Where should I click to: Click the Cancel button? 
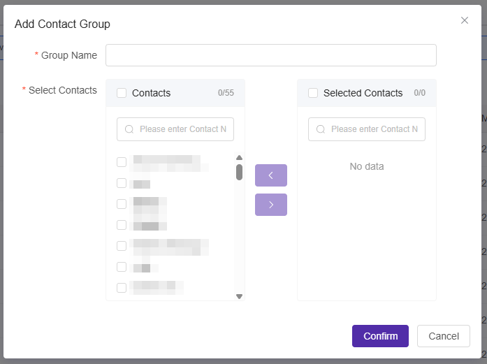(x=443, y=336)
